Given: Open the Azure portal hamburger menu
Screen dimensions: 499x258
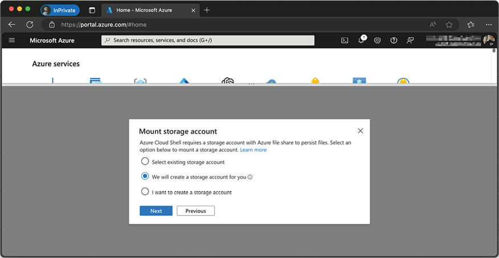Looking at the screenshot, I should (12, 40).
